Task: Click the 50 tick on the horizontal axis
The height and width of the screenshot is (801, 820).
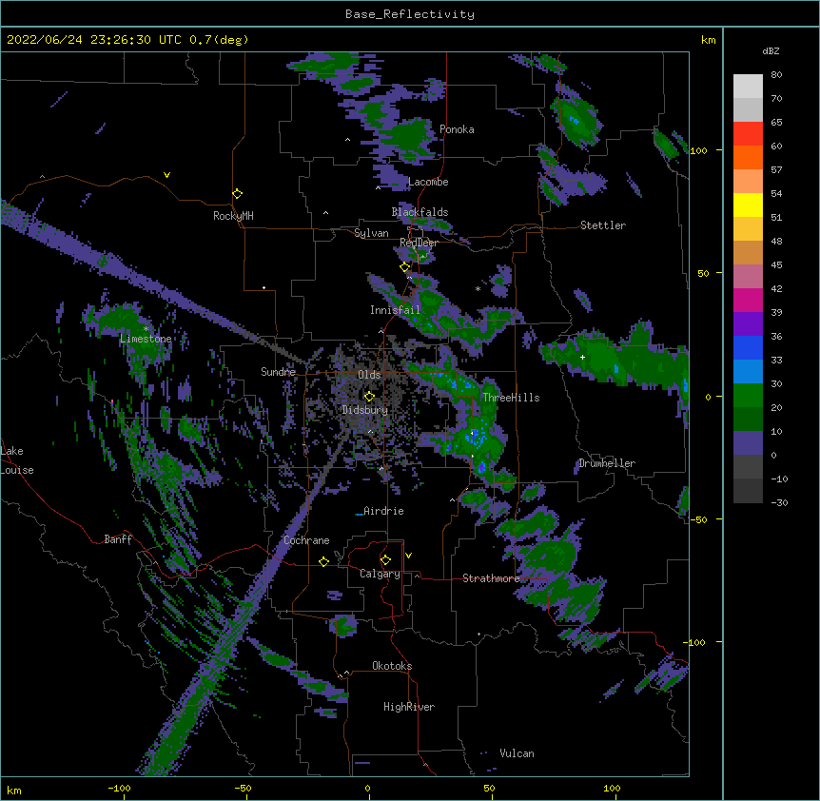Action: 489,788
